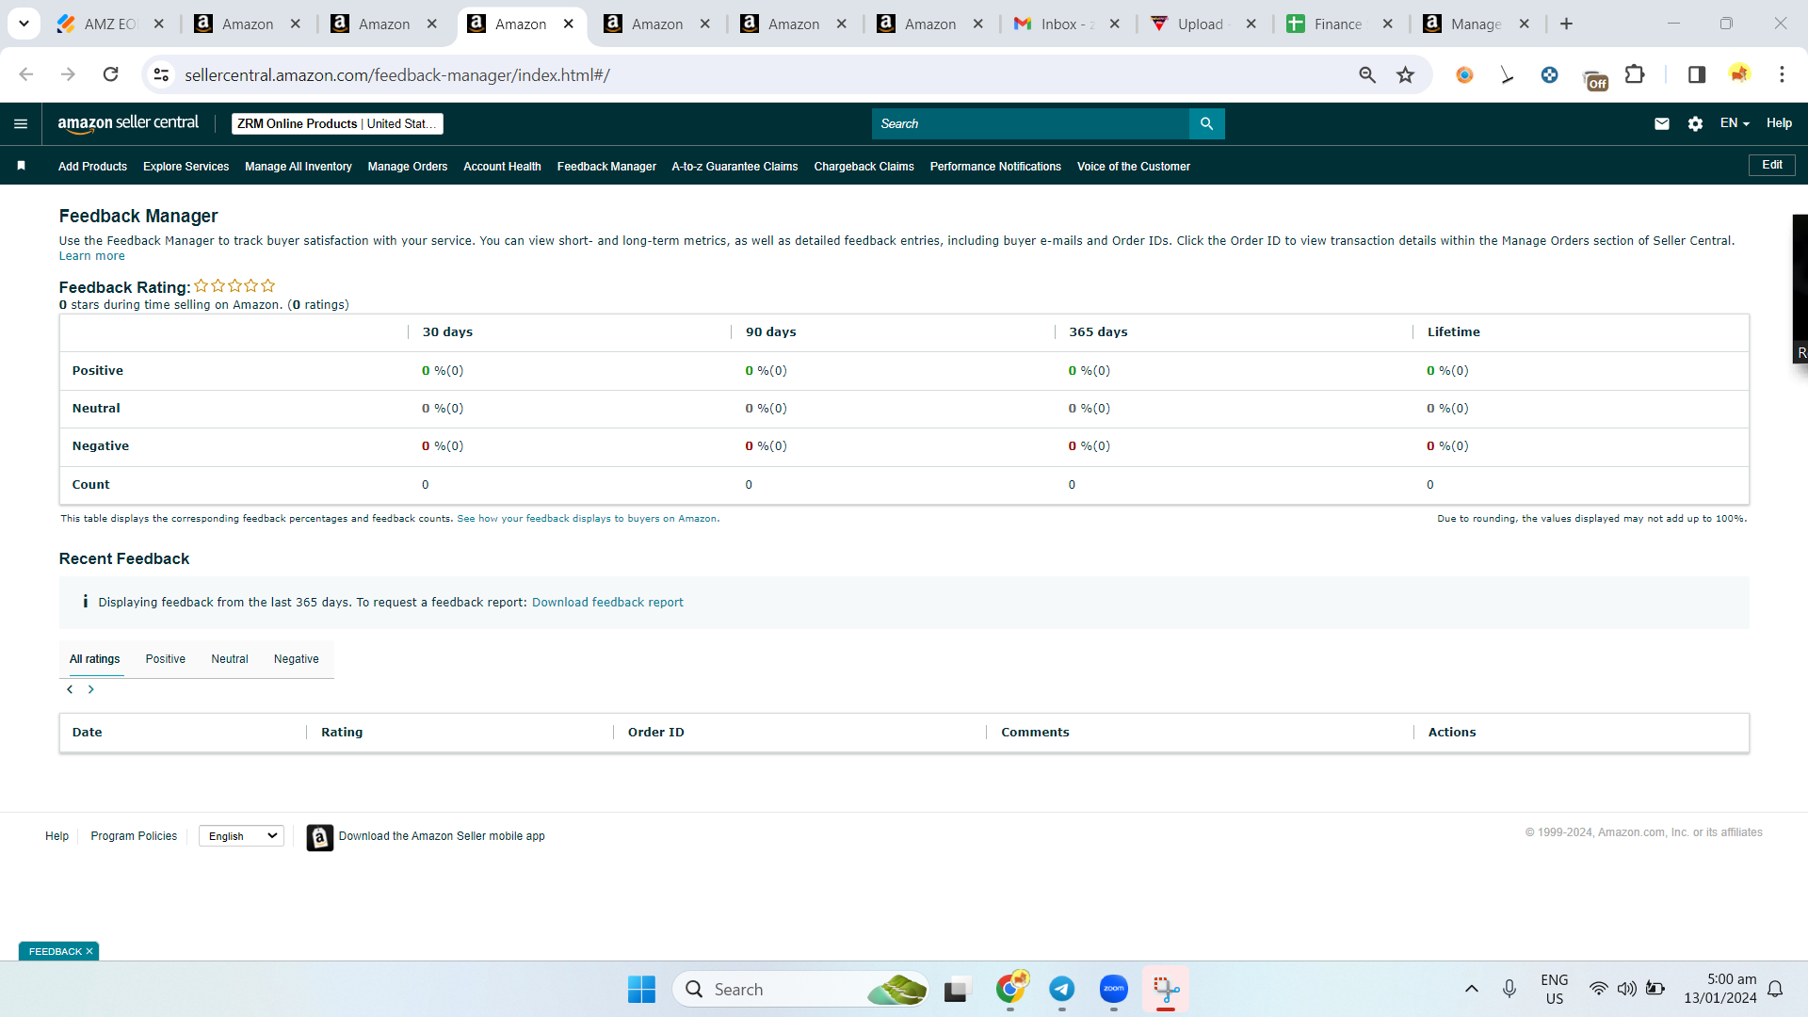The image size is (1808, 1017).
Task: Open the browser extensions puzzle icon
Action: point(1636,74)
